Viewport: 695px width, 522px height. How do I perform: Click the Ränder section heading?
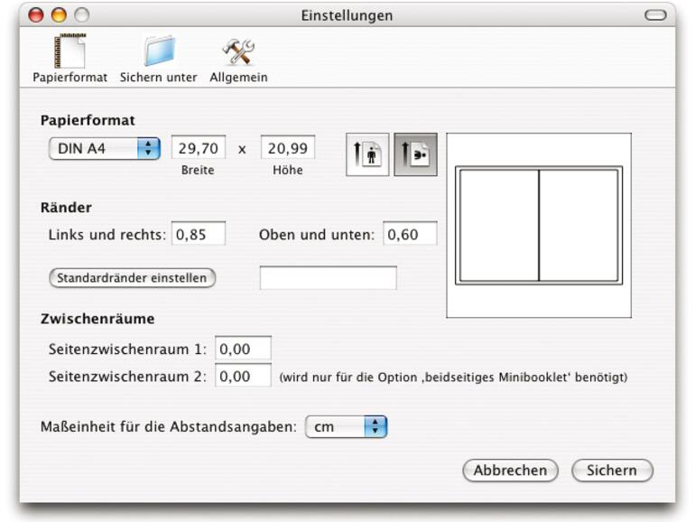66,207
